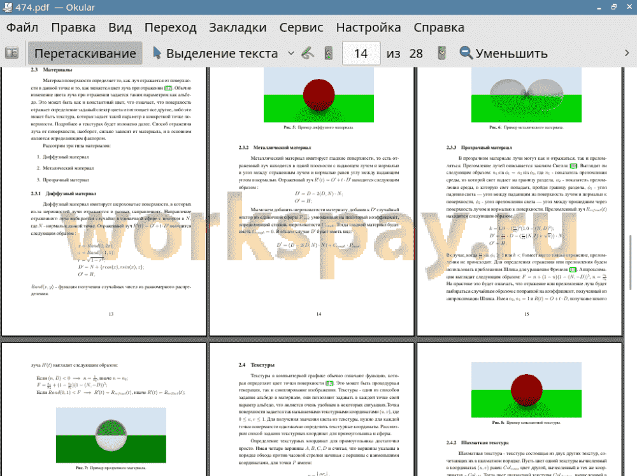Click the heading '2.4 Текстуры'
This screenshot has height=476, width=637.
click(x=256, y=365)
